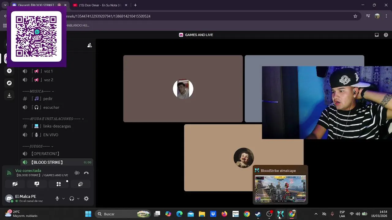Viewport: 392px width, 220px height.
Task: Open the Windows Start menu
Action: tap(88, 214)
